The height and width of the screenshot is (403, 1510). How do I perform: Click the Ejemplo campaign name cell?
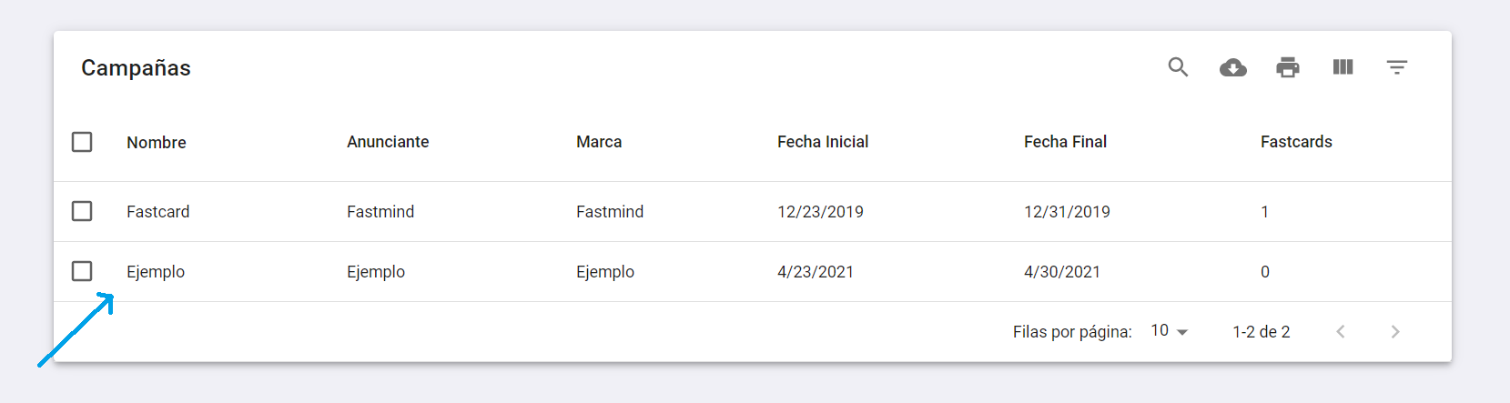(156, 272)
